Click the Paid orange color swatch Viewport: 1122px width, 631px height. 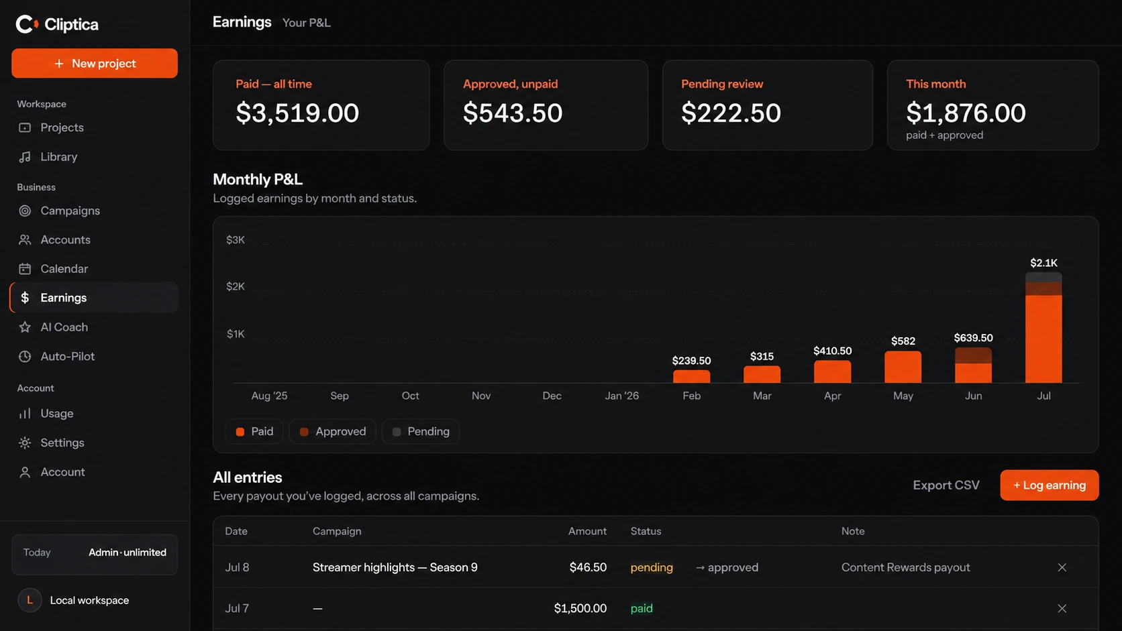(x=240, y=432)
